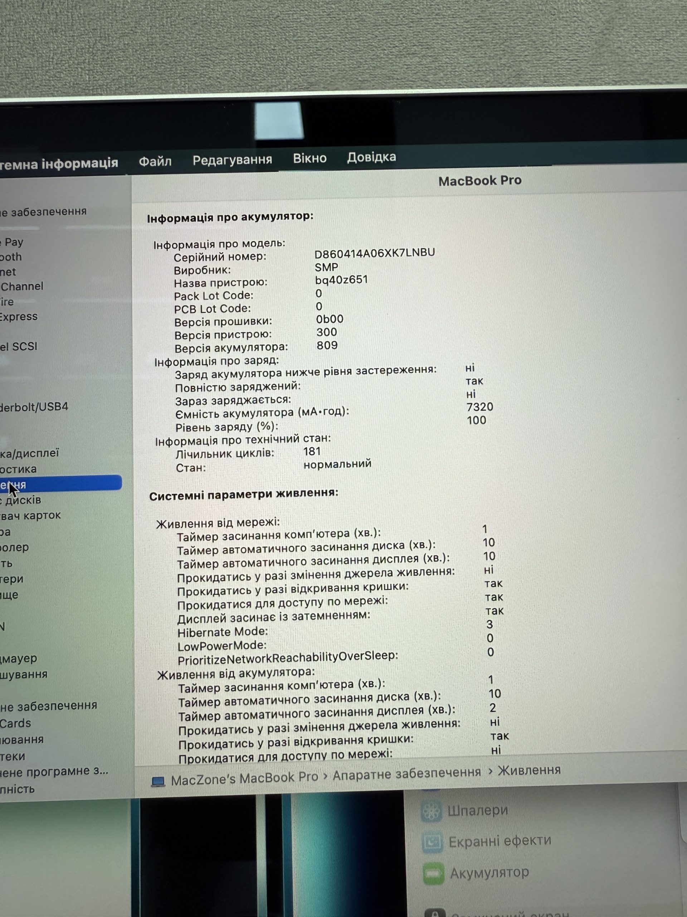
Task: Select Живлення in the path bar
Action: (529, 770)
